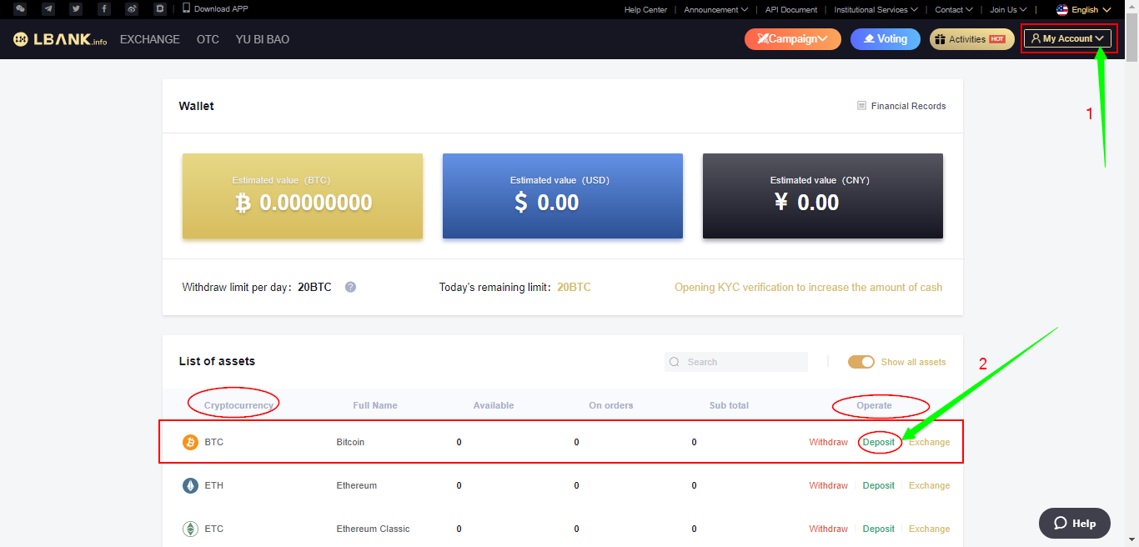Click the Full Name column header
This screenshot has width=1139, height=547.
[x=375, y=405]
